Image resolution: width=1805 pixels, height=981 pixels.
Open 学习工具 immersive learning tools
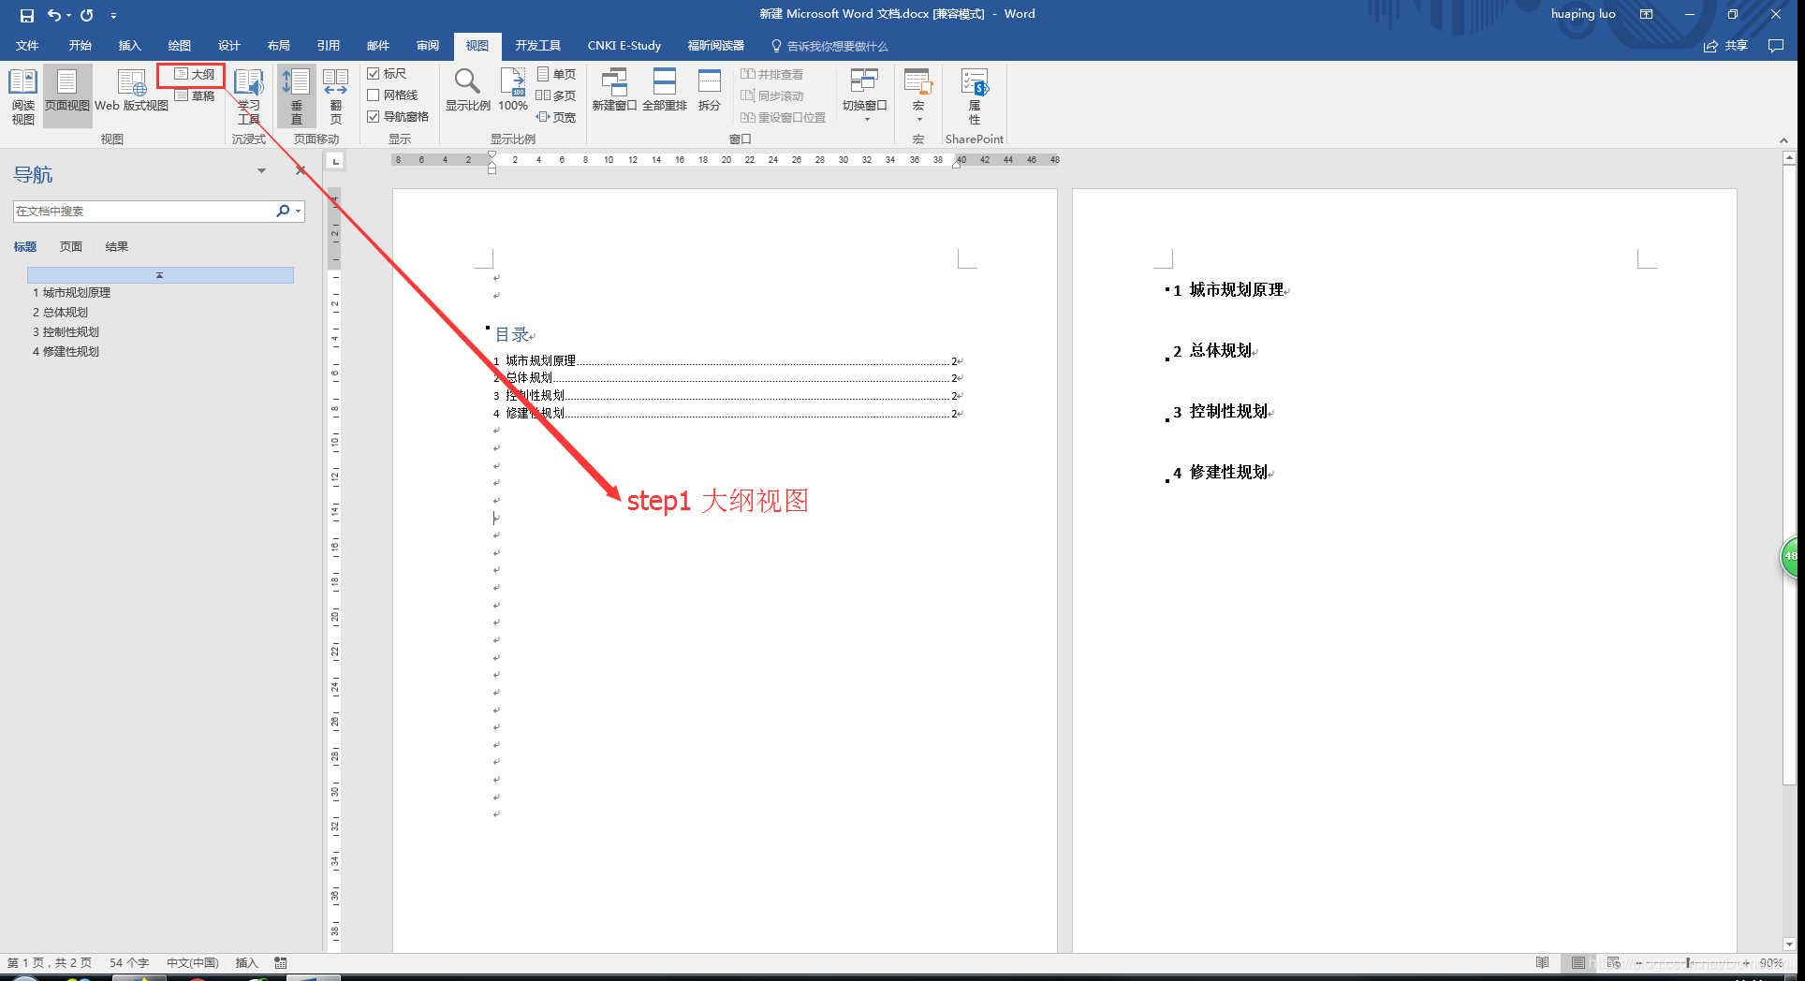[249, 96]
